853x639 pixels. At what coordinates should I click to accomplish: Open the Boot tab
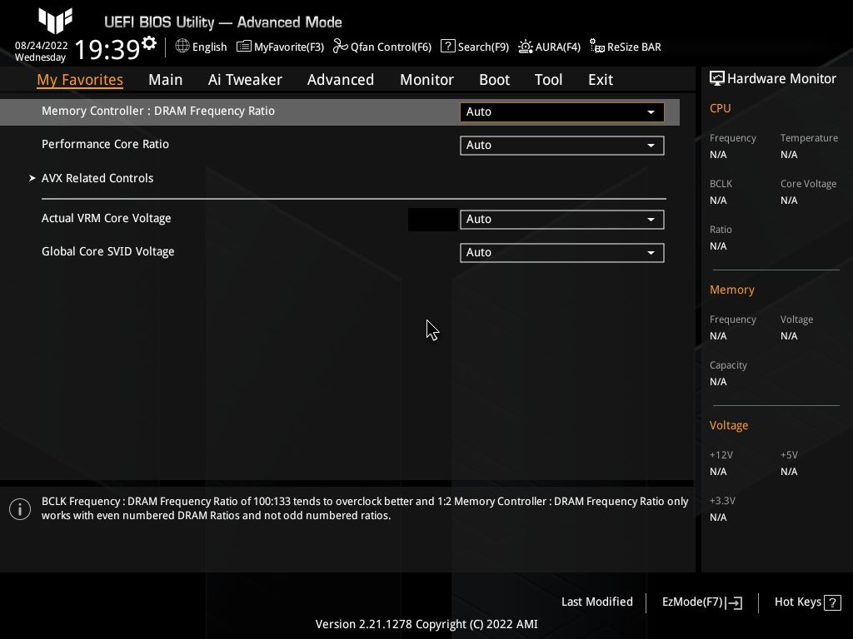click(x=494, y=80)
